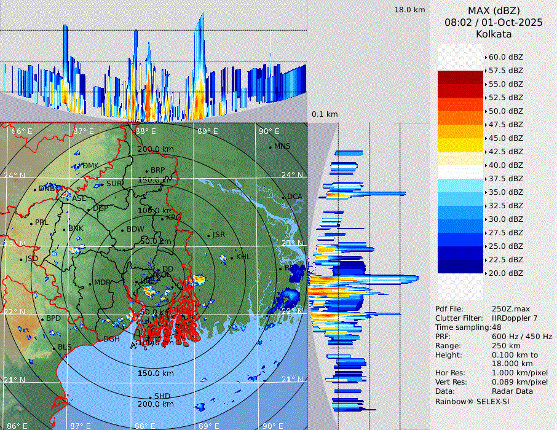The height and width of the screenshot is (430, 557).
Task: Select the MDP station dot
Action: point(90,283)
